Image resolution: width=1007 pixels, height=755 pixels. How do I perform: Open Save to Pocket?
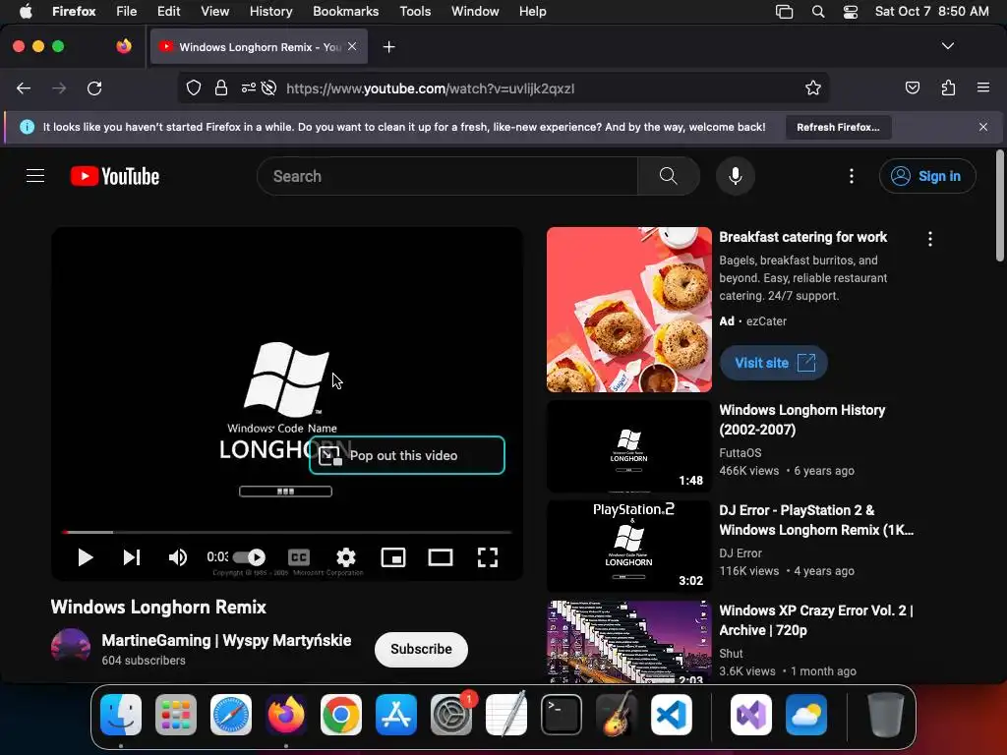pos(912,87)
